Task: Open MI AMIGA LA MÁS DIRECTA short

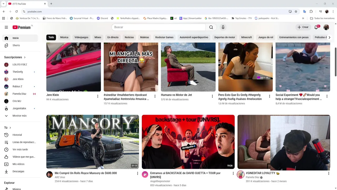Action: tap(131, 67)
